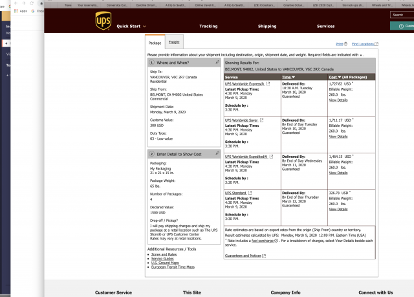This screenshot has width=414, height=297.
Task: Open the Apps bookmarks grid icon
Action: click(x=16, y=11)
